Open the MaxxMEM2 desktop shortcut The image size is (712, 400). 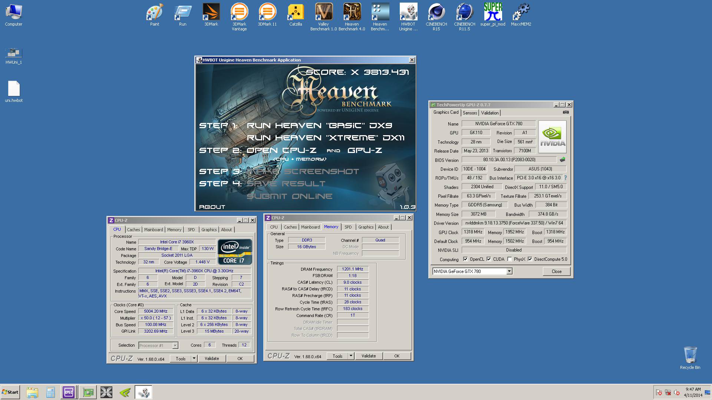(x=521, y=15)
